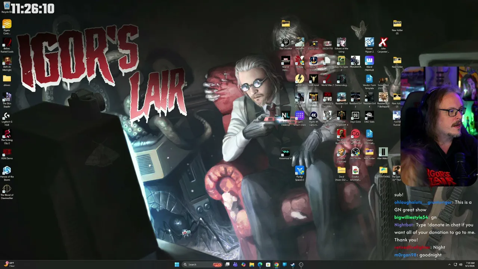Screen dimensions: 478x269
Task: Select The Sinking City 2 icon
Action: click(x=7, y=137)
